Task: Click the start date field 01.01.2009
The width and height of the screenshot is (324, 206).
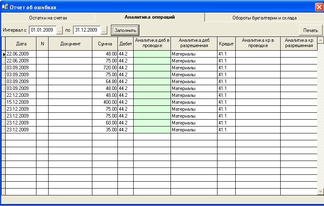Action: point(42,30)
